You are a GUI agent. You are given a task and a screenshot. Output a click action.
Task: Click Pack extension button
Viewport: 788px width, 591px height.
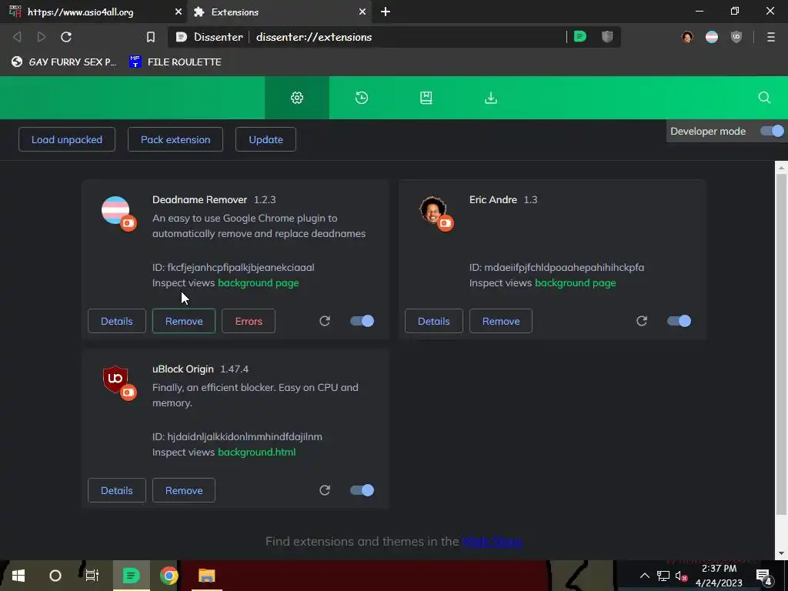(x=175, y=140)
